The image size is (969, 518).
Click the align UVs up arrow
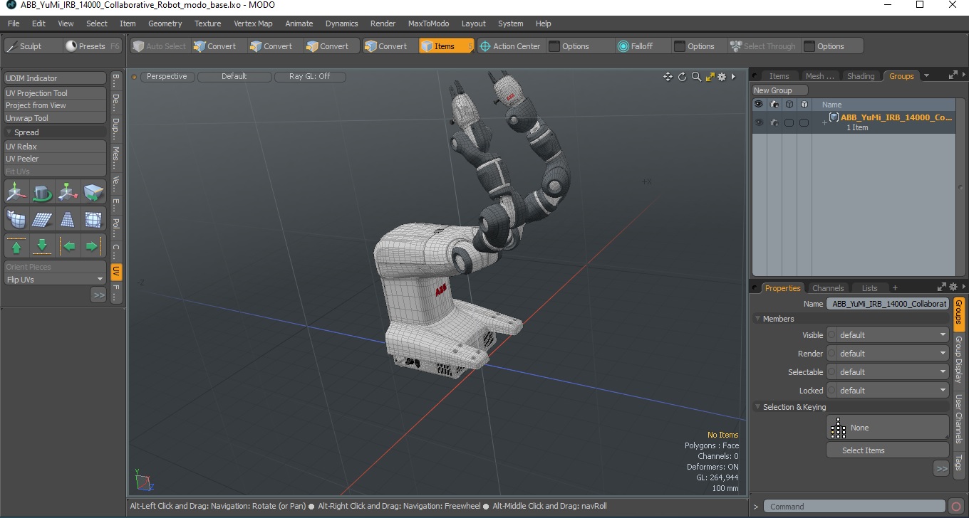click(16, 246)
